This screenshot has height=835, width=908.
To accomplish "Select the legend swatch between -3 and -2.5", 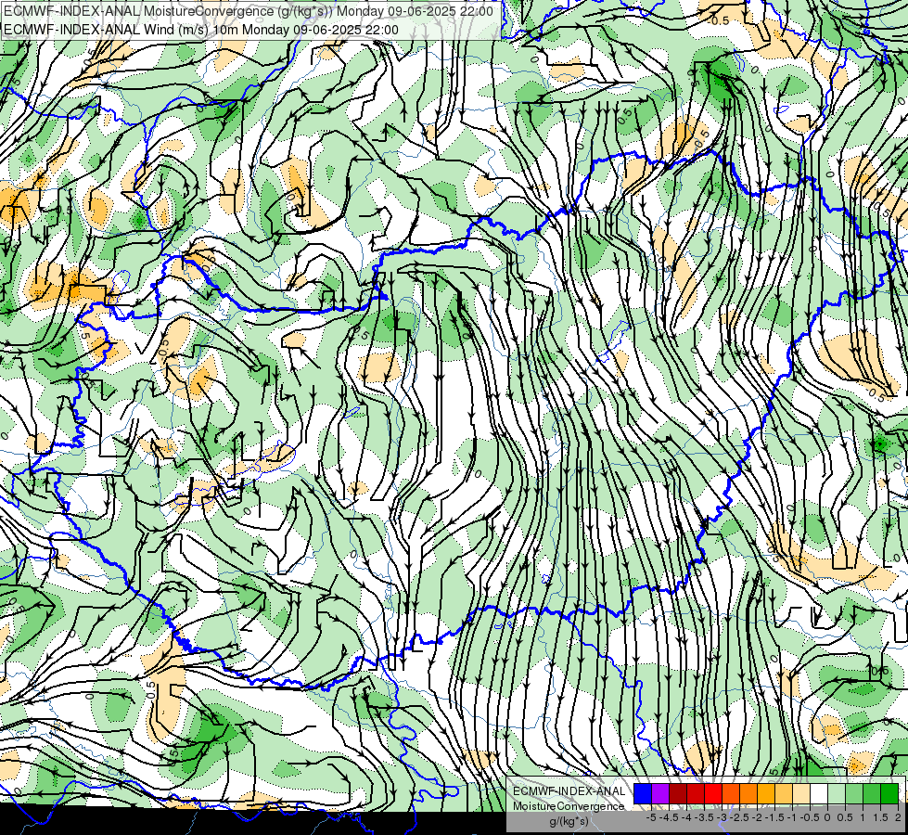I will pos(731,794).
